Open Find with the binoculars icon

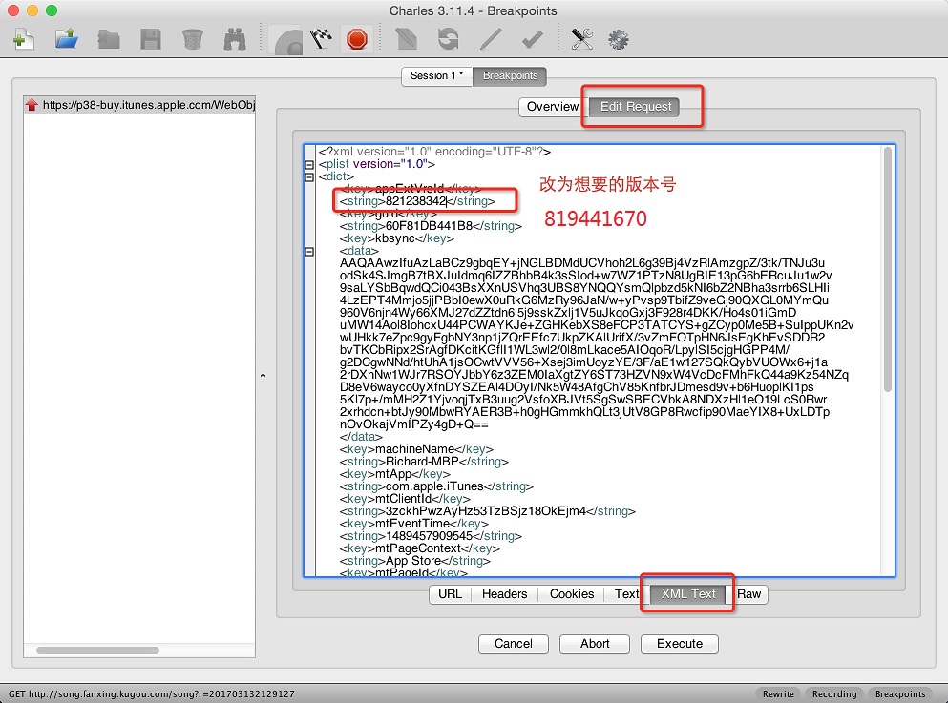coord(235,40)
